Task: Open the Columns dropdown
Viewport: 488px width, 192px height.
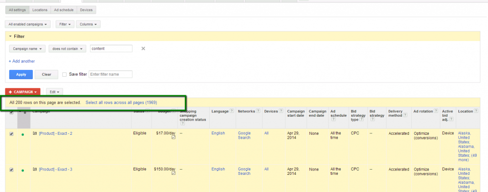Action: (x=89, y=24)
